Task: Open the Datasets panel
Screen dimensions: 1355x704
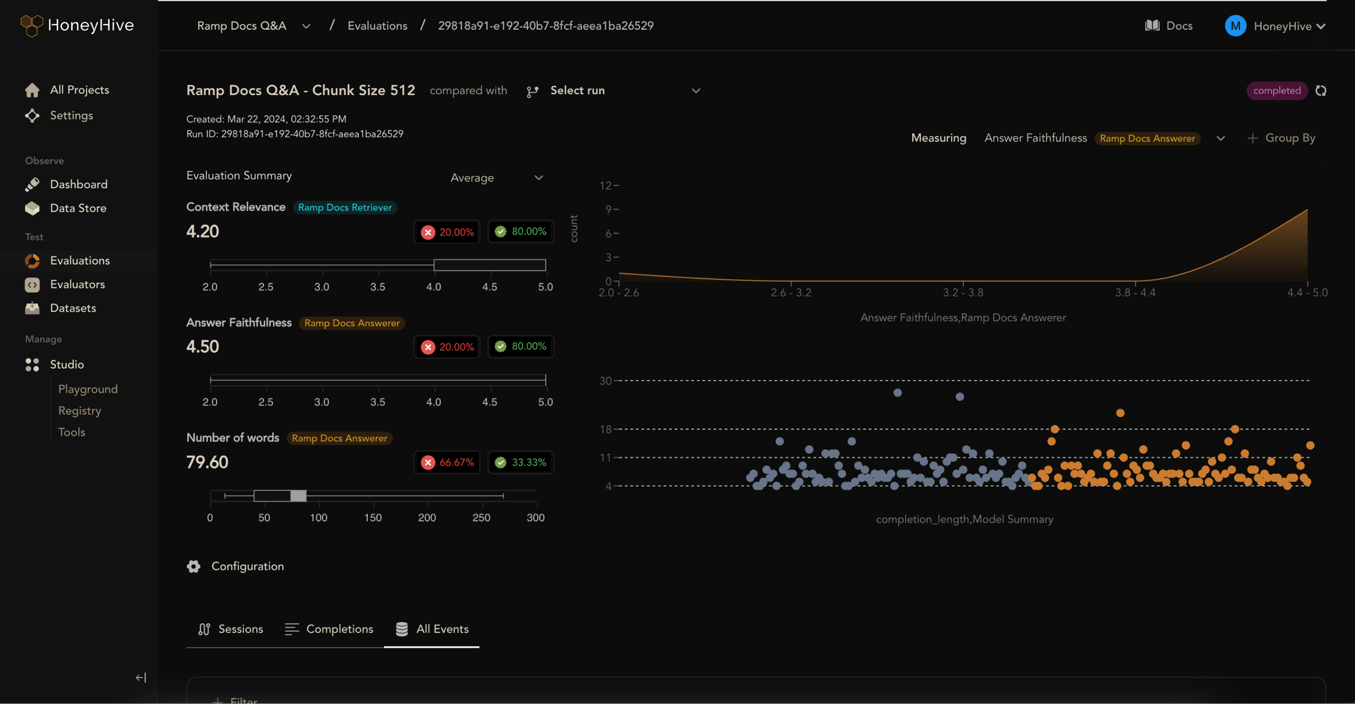Action: coord(73,308)
